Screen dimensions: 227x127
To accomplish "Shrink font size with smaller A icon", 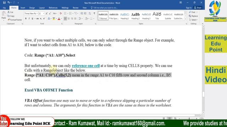I will click(x=50, y=13).
